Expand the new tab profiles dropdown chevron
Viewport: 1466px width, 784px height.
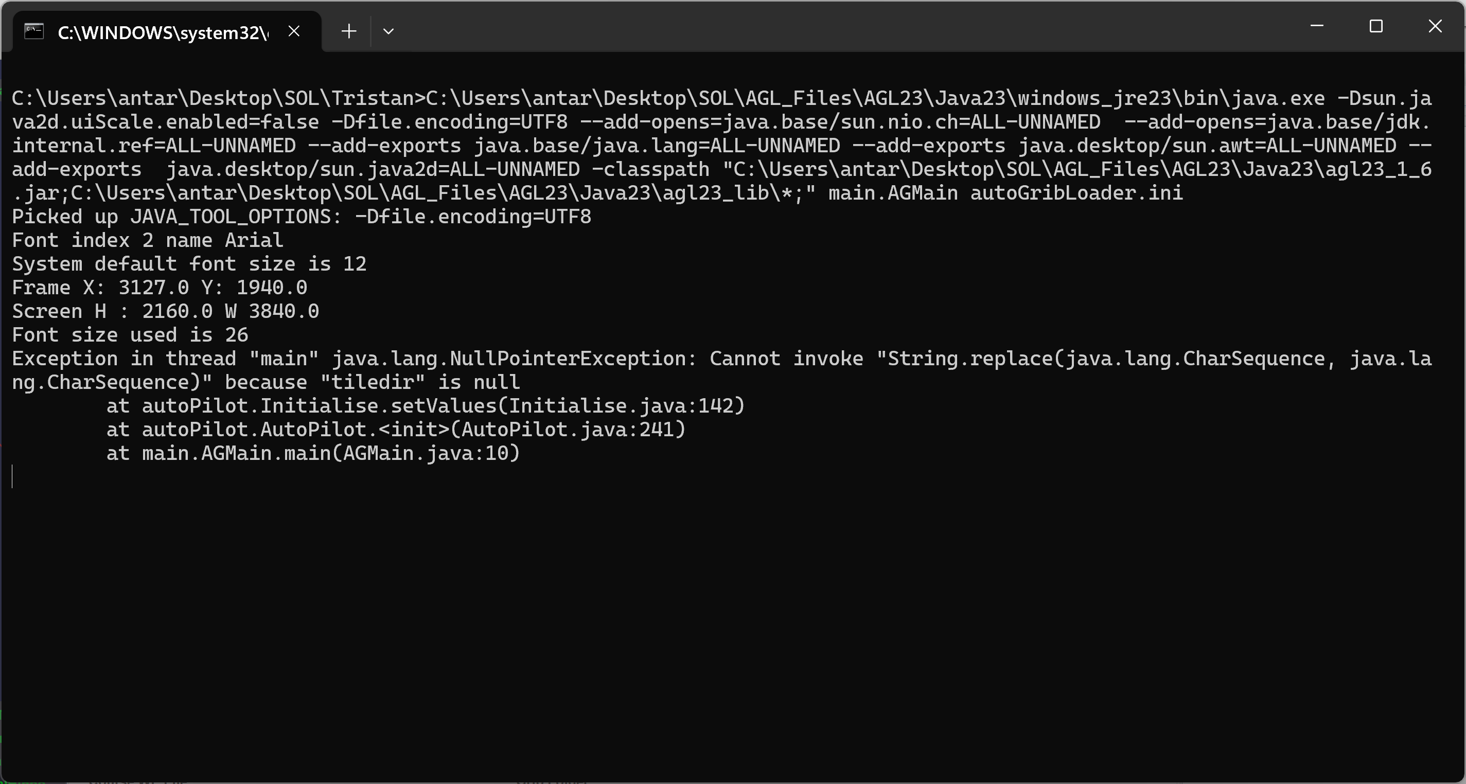pyautogui.click(x=388, y=31)
